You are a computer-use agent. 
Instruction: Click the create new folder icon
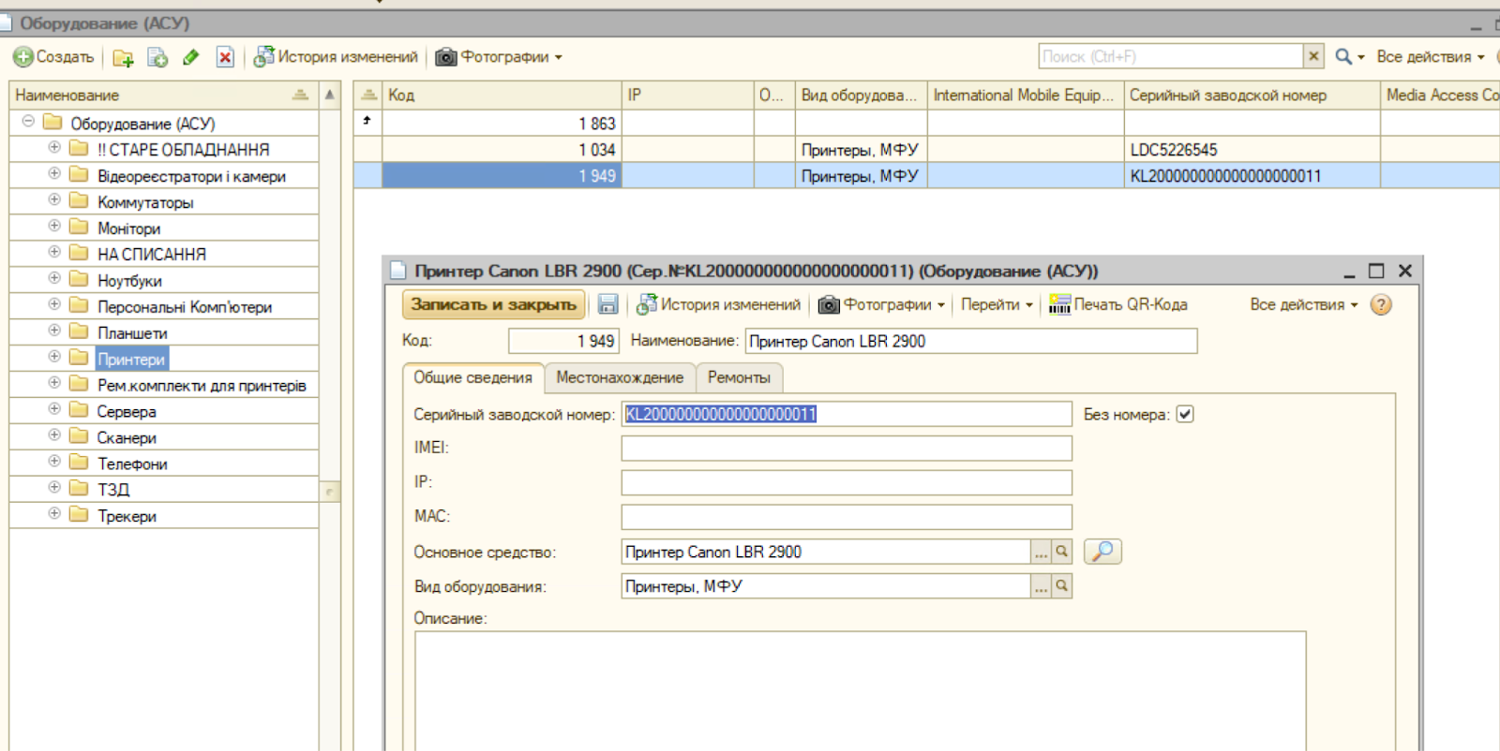pyautogui.click(x=123, y=58)
